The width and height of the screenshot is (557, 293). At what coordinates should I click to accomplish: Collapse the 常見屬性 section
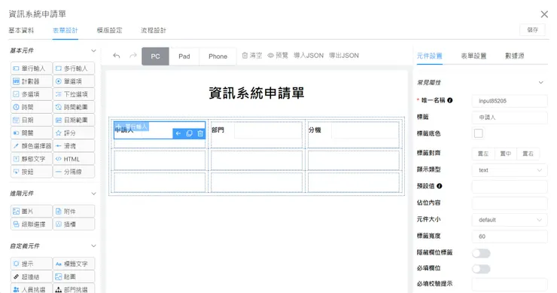pyautogui.click(x=540, y=83)
